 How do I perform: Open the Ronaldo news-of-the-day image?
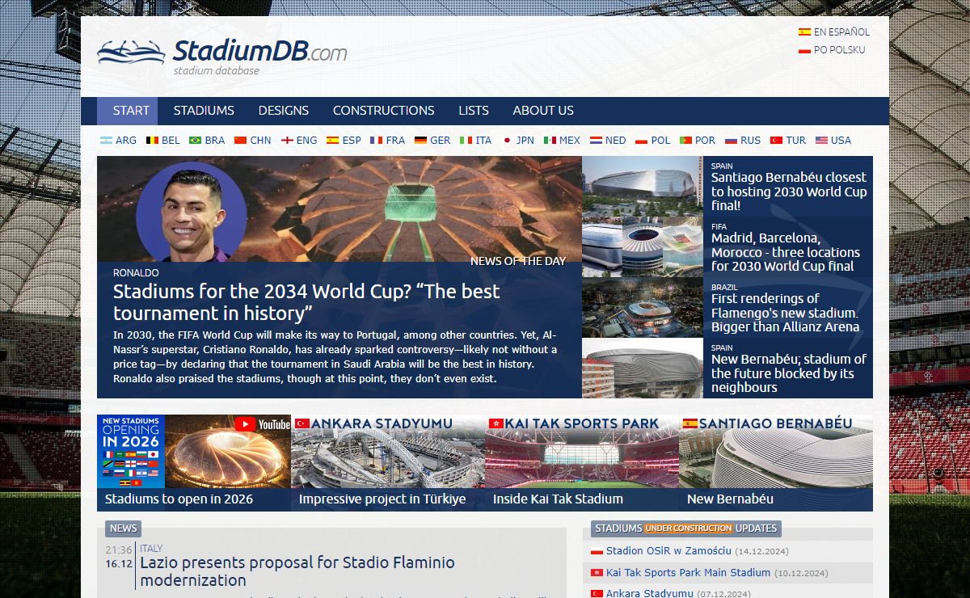point(339,209)
